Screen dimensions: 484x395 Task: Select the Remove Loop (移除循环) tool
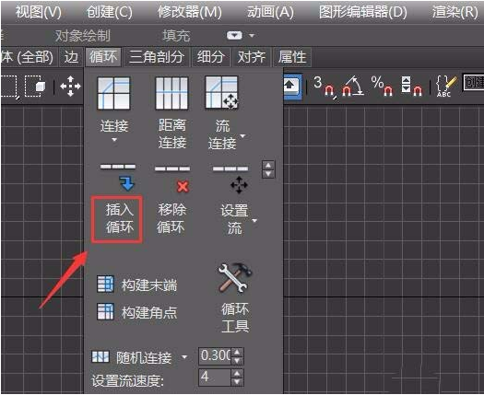coord(171,219)
